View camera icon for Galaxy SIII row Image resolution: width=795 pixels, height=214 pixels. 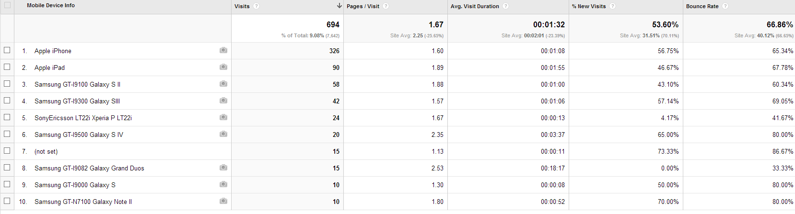click(x=223, y=101)
